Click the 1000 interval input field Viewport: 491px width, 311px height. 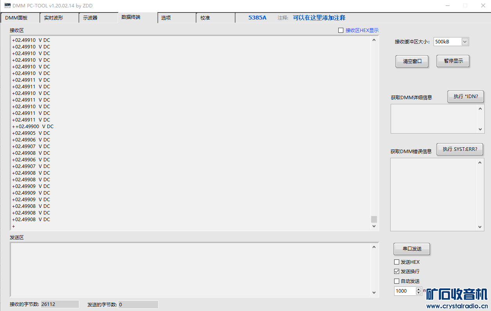[x=405, y=291]
